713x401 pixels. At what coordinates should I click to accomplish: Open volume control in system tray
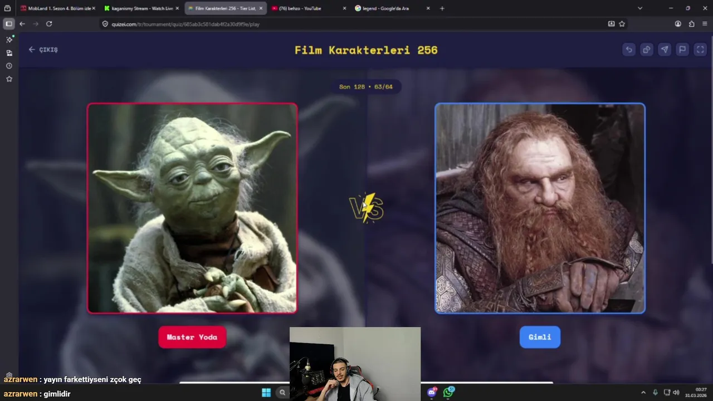(676, 393)
